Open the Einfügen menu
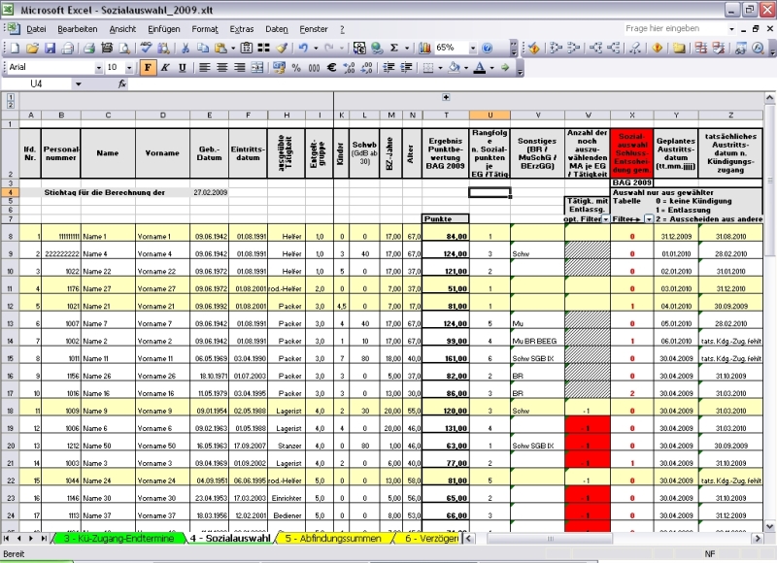 pos(164,29)
